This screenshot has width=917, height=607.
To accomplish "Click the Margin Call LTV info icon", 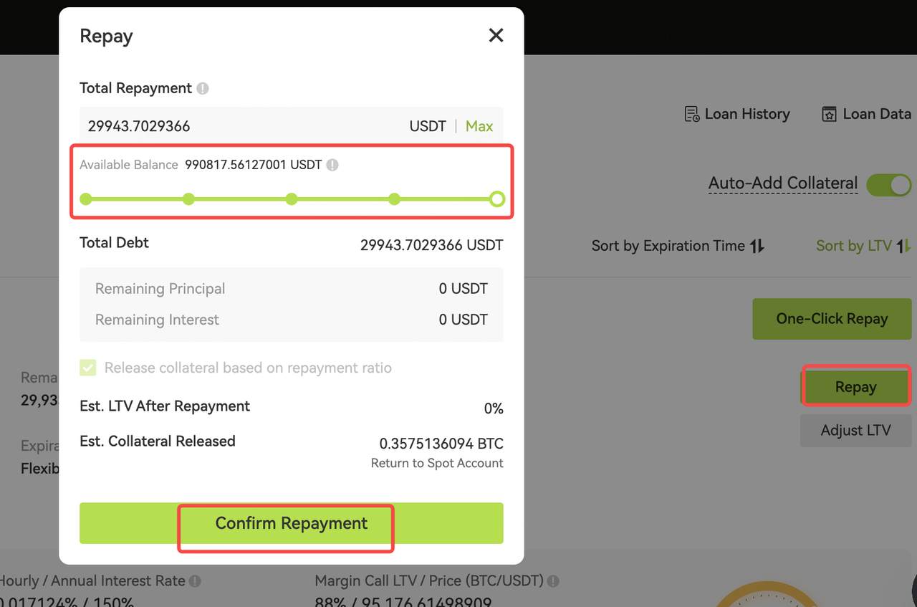I will [553, 581].
